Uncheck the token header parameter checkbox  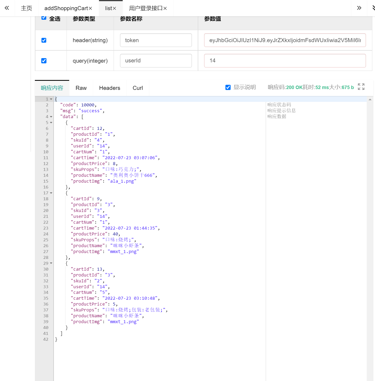pos(44,40)
